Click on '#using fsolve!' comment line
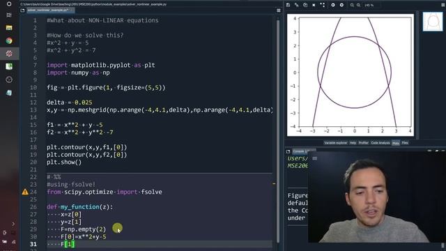 click(71, 184)
